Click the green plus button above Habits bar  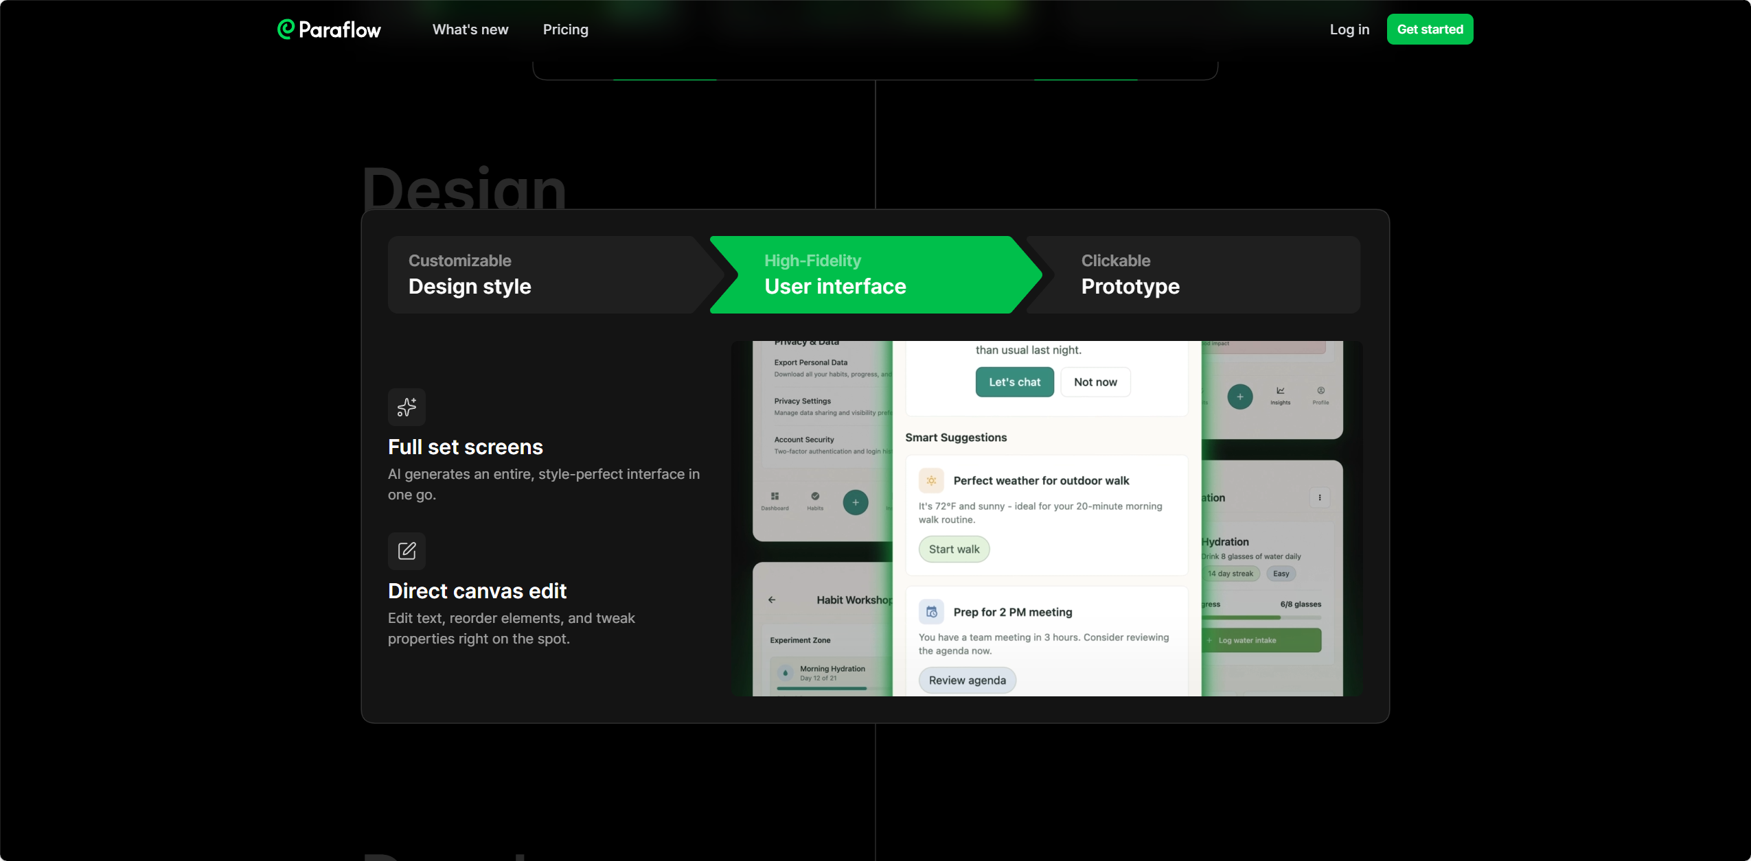pos(855,502)
